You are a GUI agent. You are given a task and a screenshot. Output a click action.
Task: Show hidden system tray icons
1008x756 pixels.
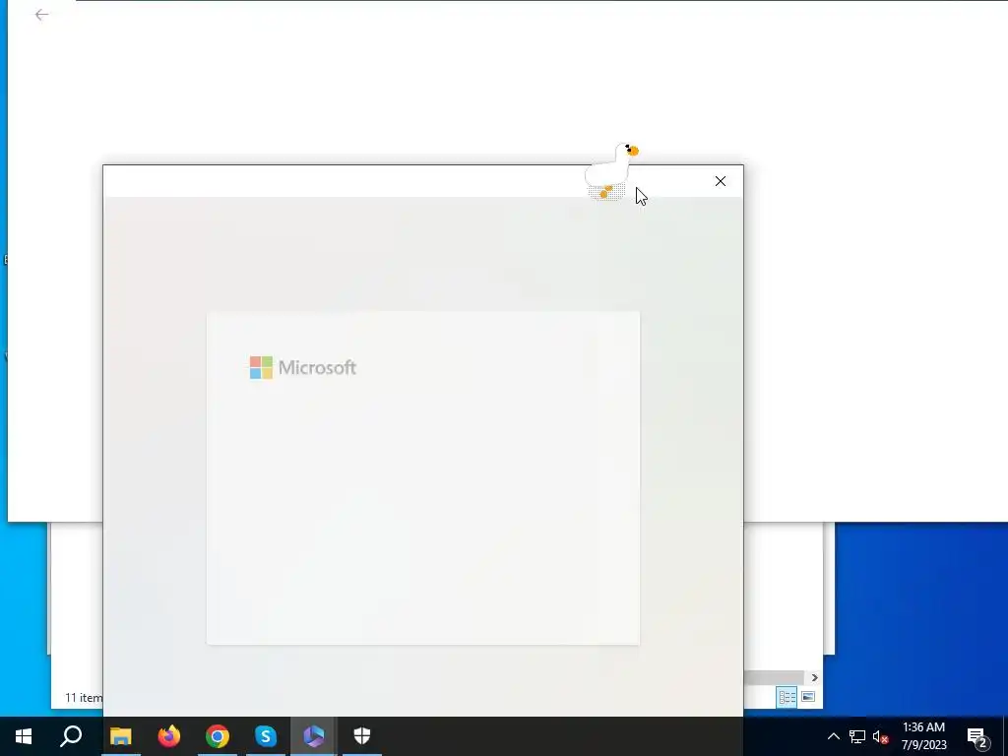point(833,736)
